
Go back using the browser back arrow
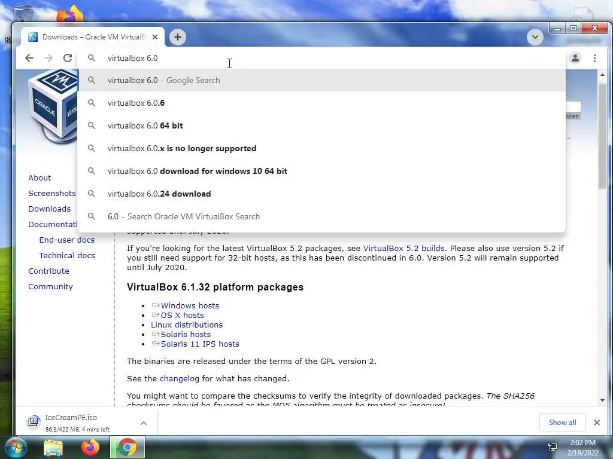(29, 58)
